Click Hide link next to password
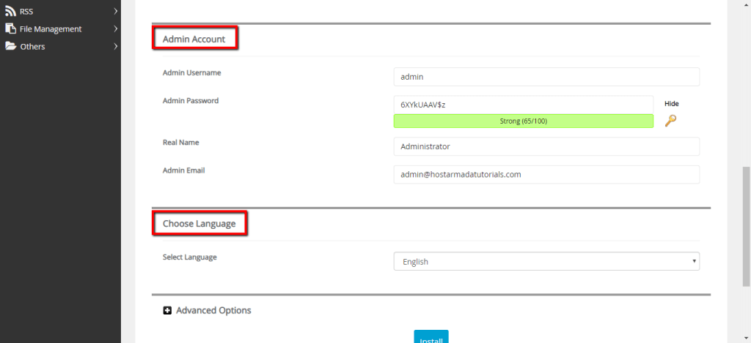Screen dimensions: 751x343 [x=672, y=104]
